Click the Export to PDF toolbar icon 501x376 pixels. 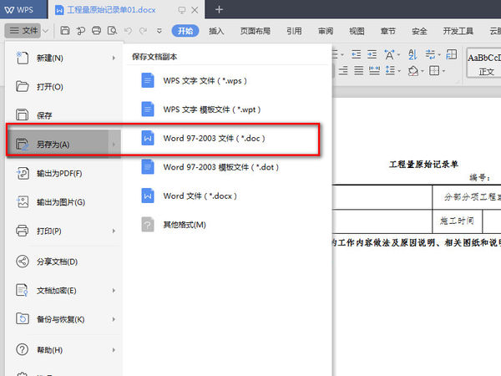[80, 31]
